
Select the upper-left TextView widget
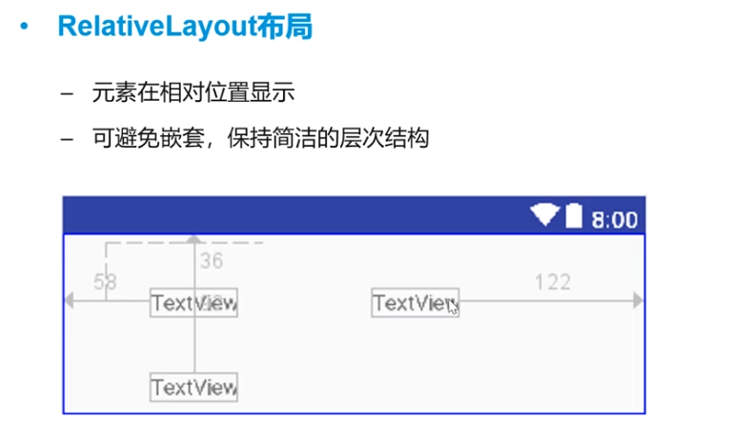pyautogui.click(x=193, y=304)
